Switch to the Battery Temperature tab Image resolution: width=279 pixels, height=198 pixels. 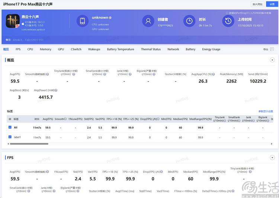[121, 49]
